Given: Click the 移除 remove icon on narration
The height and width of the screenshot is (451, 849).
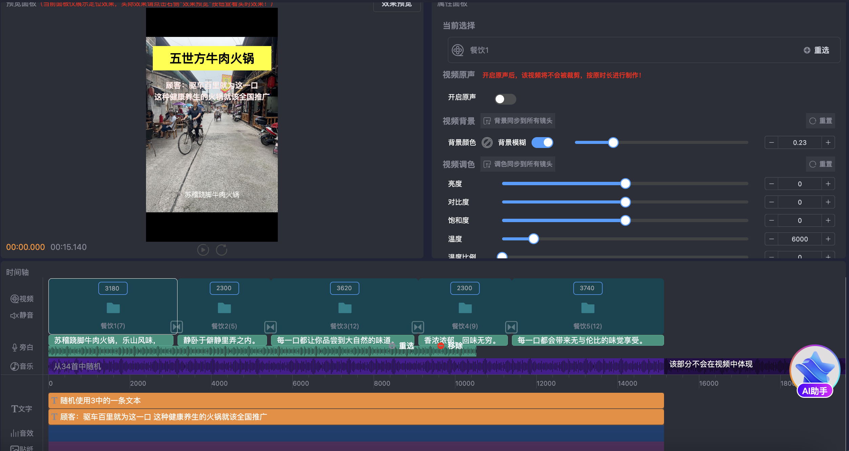Looking at the screenshot, I should tap(441, 346).
